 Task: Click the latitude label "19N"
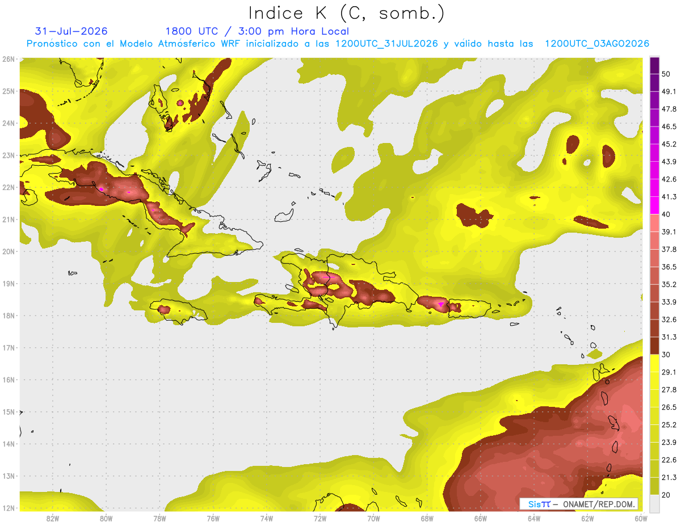point(9,284)
